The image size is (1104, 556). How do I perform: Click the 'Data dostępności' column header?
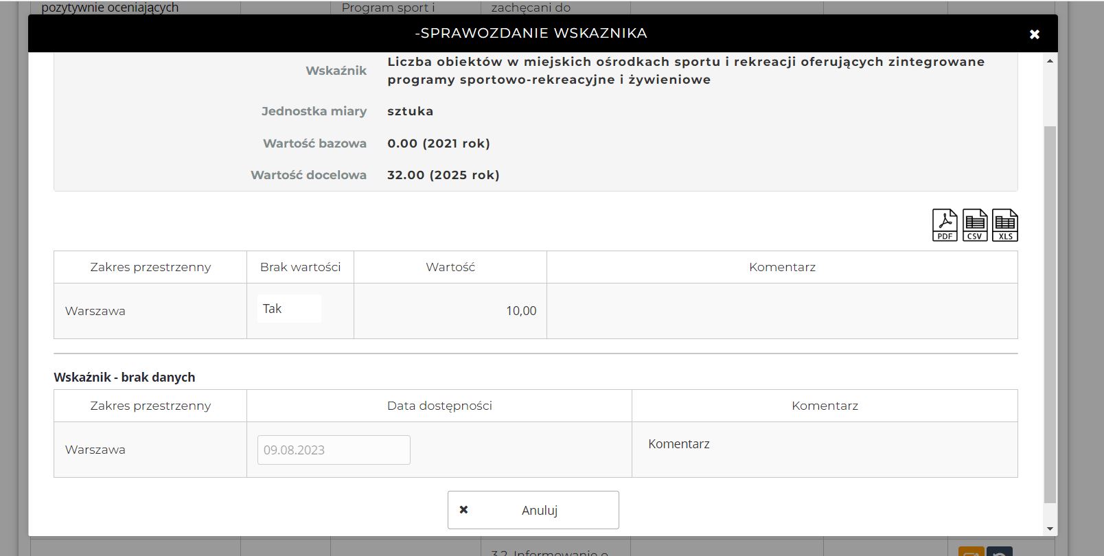click(439, 406)
